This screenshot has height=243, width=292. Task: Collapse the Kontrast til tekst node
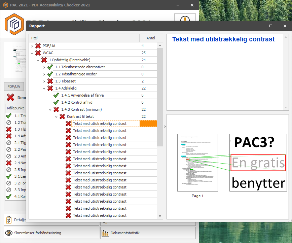pyautogui.click(x=56, y=117)
